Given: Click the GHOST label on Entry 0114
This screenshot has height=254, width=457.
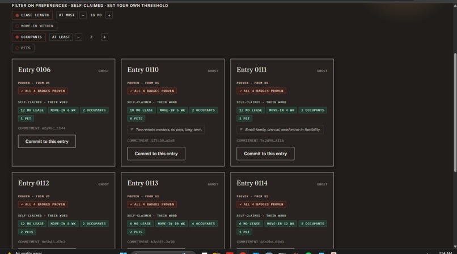Looking at the screenshot, I should click(x=322, y=184).
